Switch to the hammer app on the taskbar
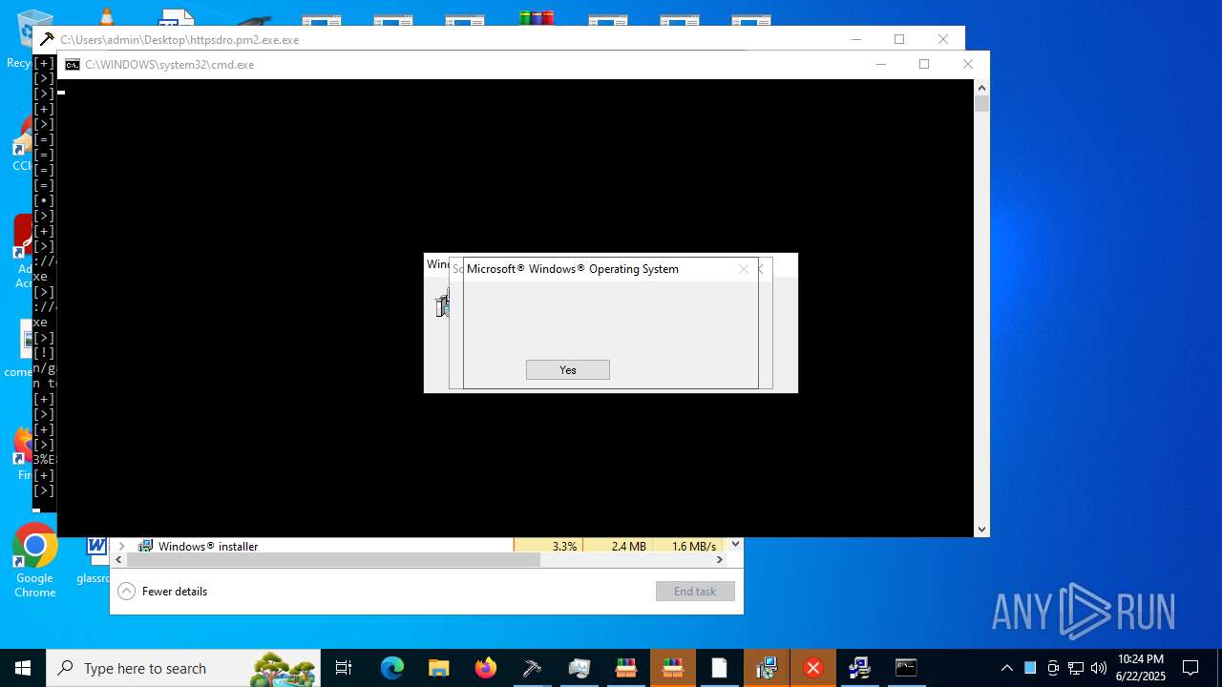Screen dimensions: 1222x687 point(532,668)
